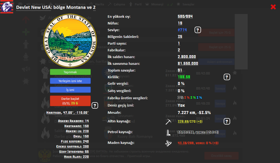Close the Montana region panel

273,7
